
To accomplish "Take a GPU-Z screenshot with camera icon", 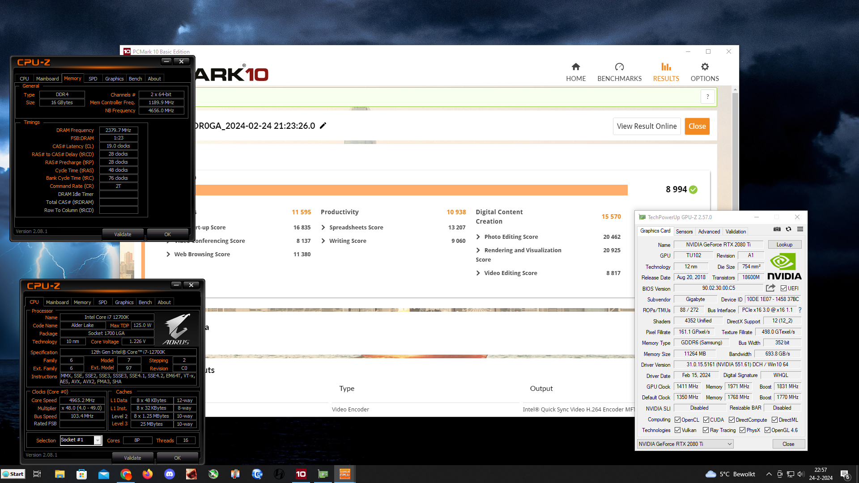I will tap(777, 229).
